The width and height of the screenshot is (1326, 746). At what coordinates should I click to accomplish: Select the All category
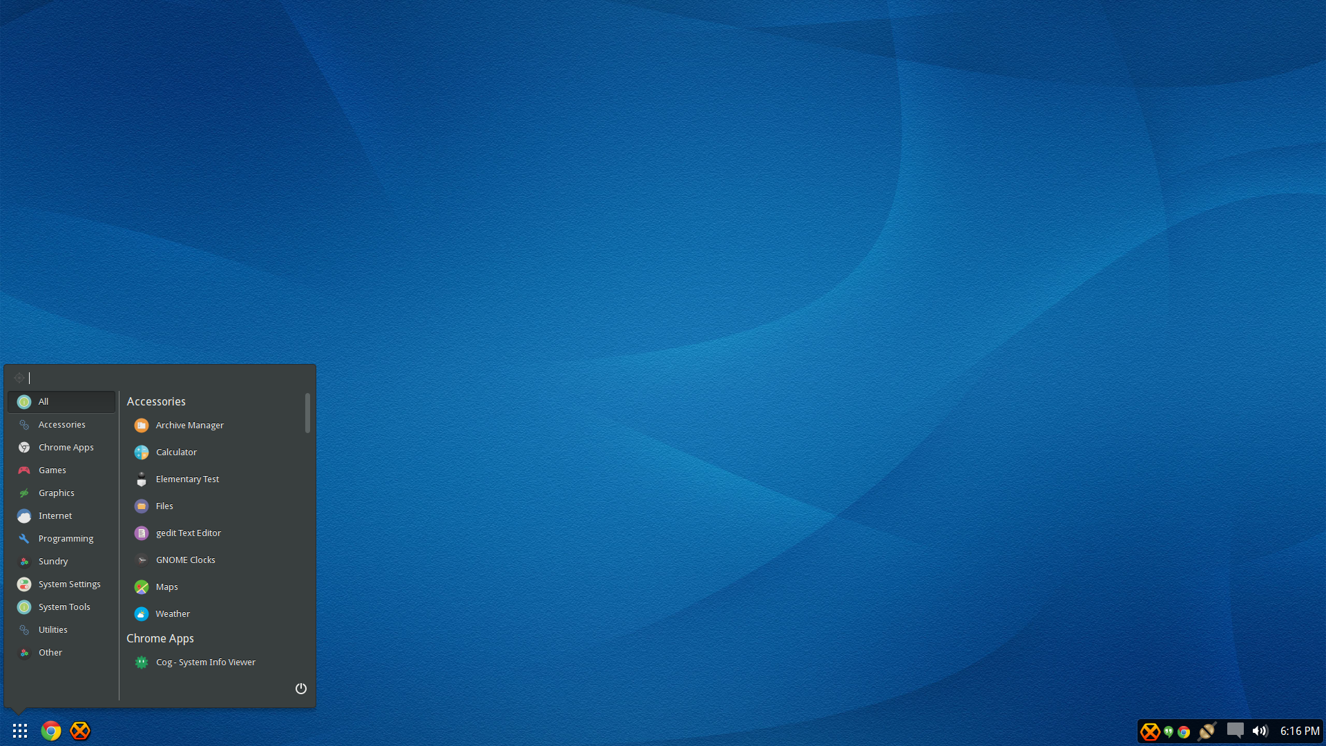61,401
